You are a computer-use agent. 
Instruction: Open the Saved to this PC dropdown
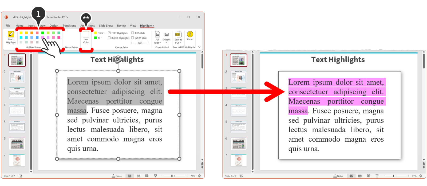coord(57,17)
